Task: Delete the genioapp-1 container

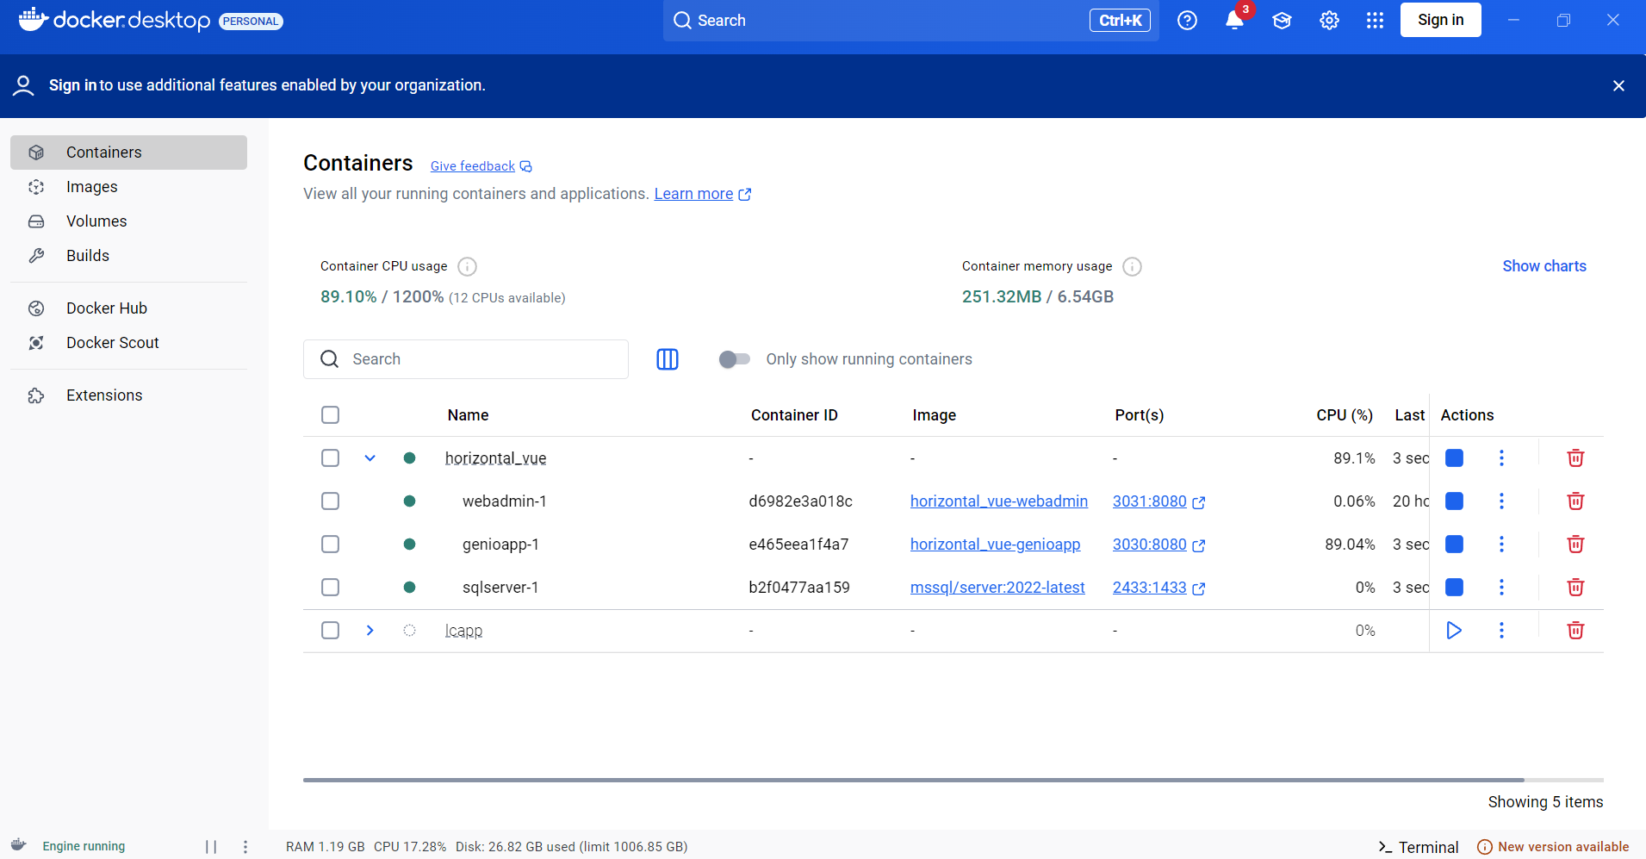Action: click(1575, 545)
